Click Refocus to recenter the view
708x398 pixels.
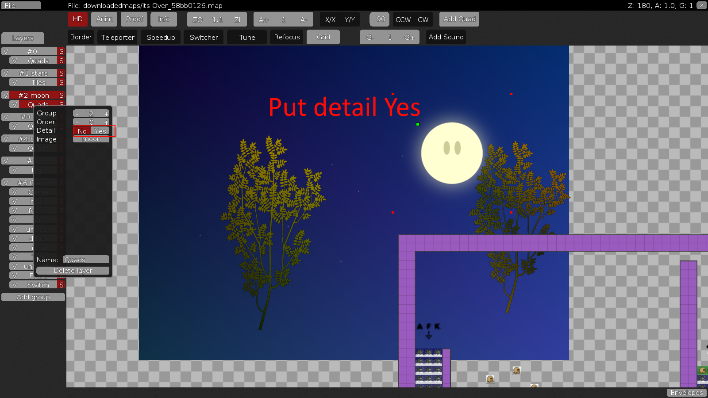286,37
